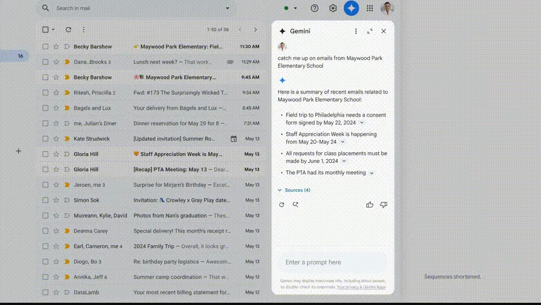Open the Google apps grid
541x305 pixels.
click(370, 8)
